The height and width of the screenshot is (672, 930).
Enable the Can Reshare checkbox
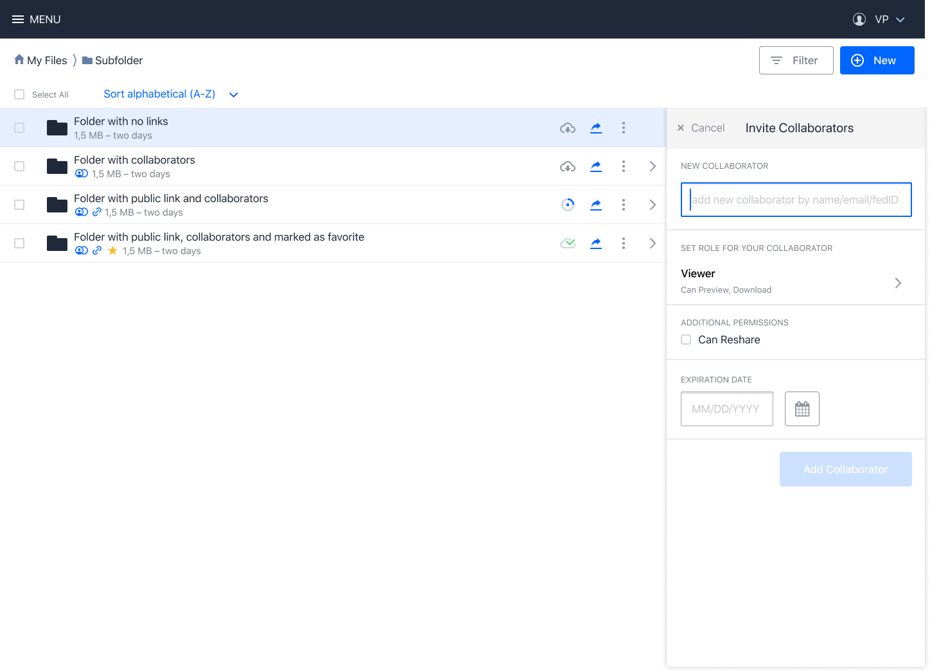pyautogui.click(x=686, y=340)
